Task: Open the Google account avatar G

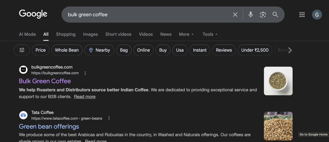Action: pos(317,15)
